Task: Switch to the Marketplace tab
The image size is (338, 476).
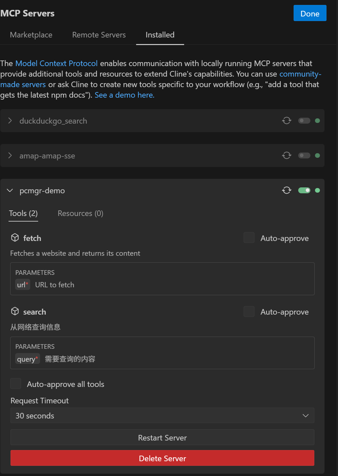Action: pos(31,35)
